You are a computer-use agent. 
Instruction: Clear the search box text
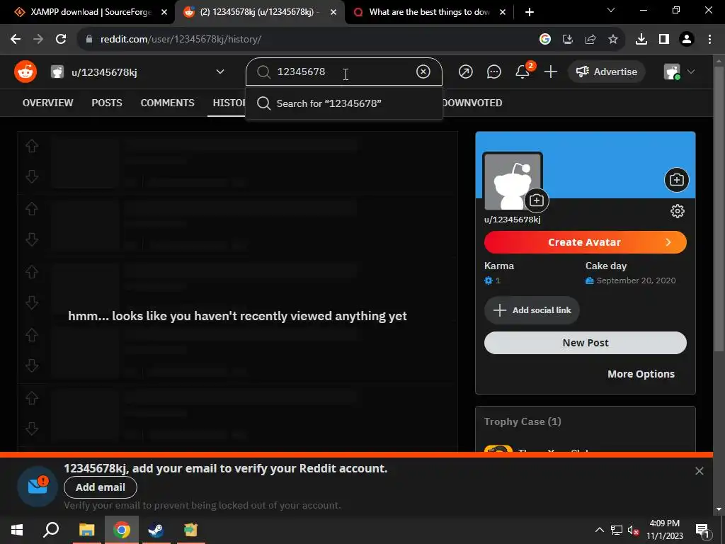pyautogui.click(x=423, y=72)
